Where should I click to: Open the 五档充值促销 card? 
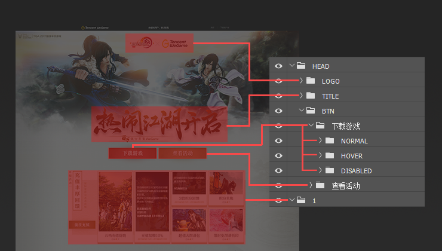coord(115,207)
